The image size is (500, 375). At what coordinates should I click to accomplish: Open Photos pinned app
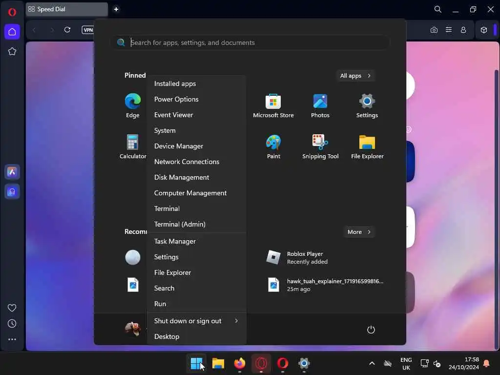tap(320, 106)
